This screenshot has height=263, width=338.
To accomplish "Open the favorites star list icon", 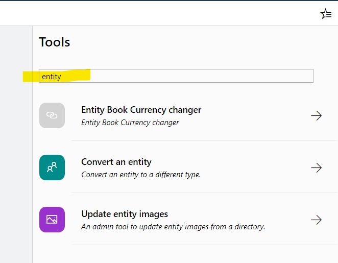I will (x=326, y=14).
